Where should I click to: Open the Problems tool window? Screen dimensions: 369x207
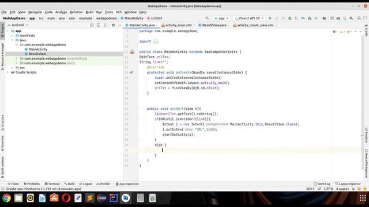coord(32,184)
